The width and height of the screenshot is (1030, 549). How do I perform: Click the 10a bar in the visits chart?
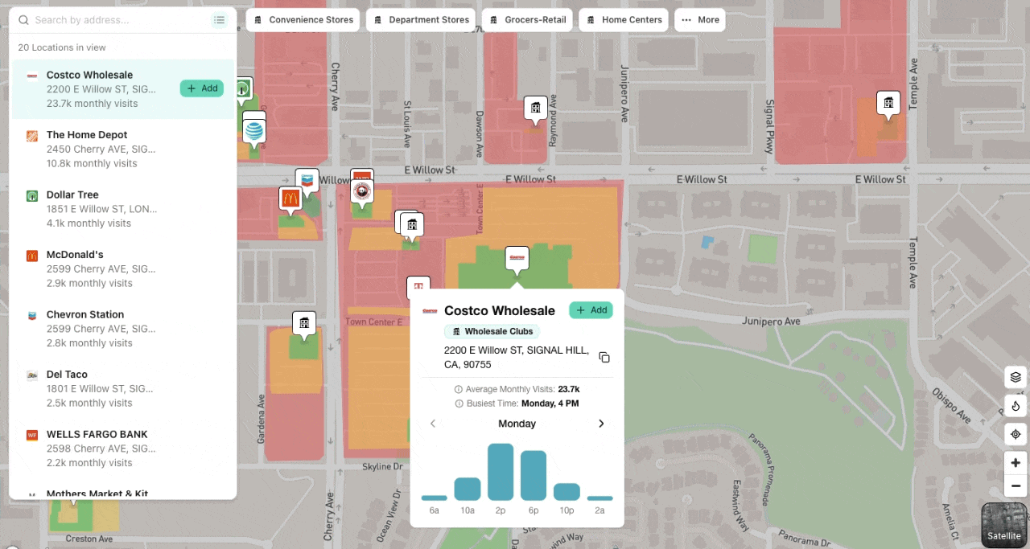pyautogui.click(x=468, y=489)
